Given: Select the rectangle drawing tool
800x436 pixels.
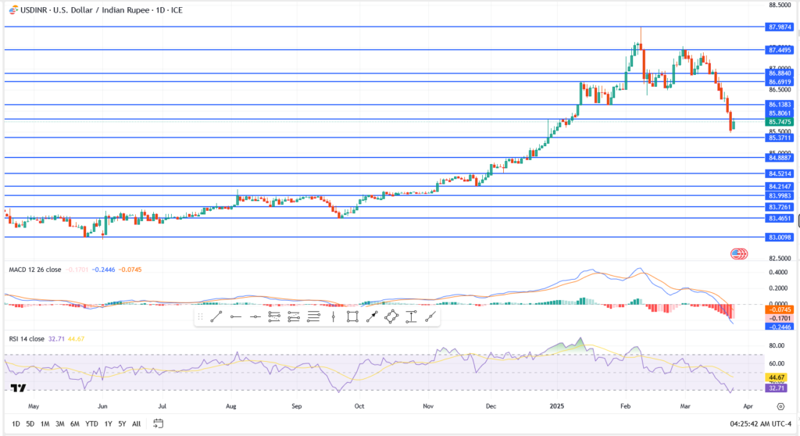Looking at the screenshot, I should [352, 316].
